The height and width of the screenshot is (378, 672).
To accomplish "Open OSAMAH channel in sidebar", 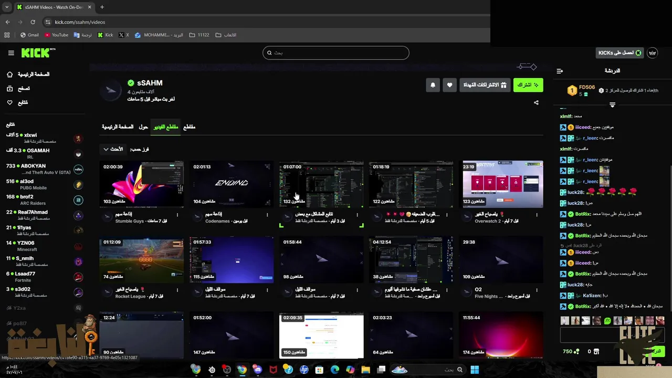I will [x=44, y=153].
